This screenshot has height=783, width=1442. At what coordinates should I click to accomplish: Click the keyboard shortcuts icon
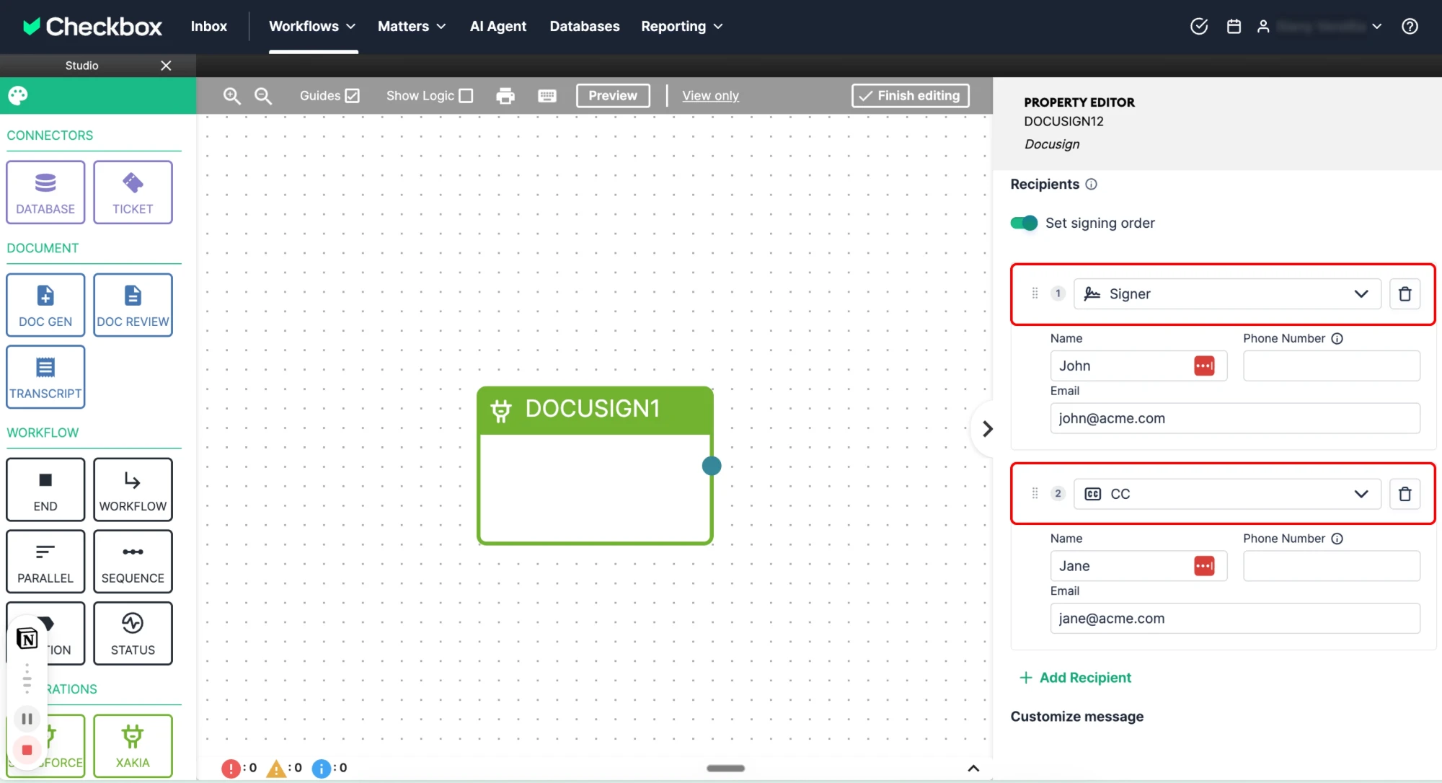(x=547, y=96)
